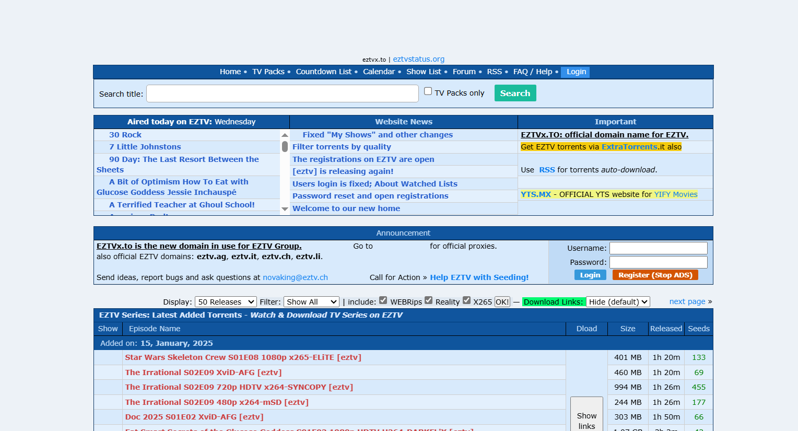The height and width of the screenshot is (431, 798).
Task: Click the aired-today list scrollbar thumb
Action: [x=285, y=146]
